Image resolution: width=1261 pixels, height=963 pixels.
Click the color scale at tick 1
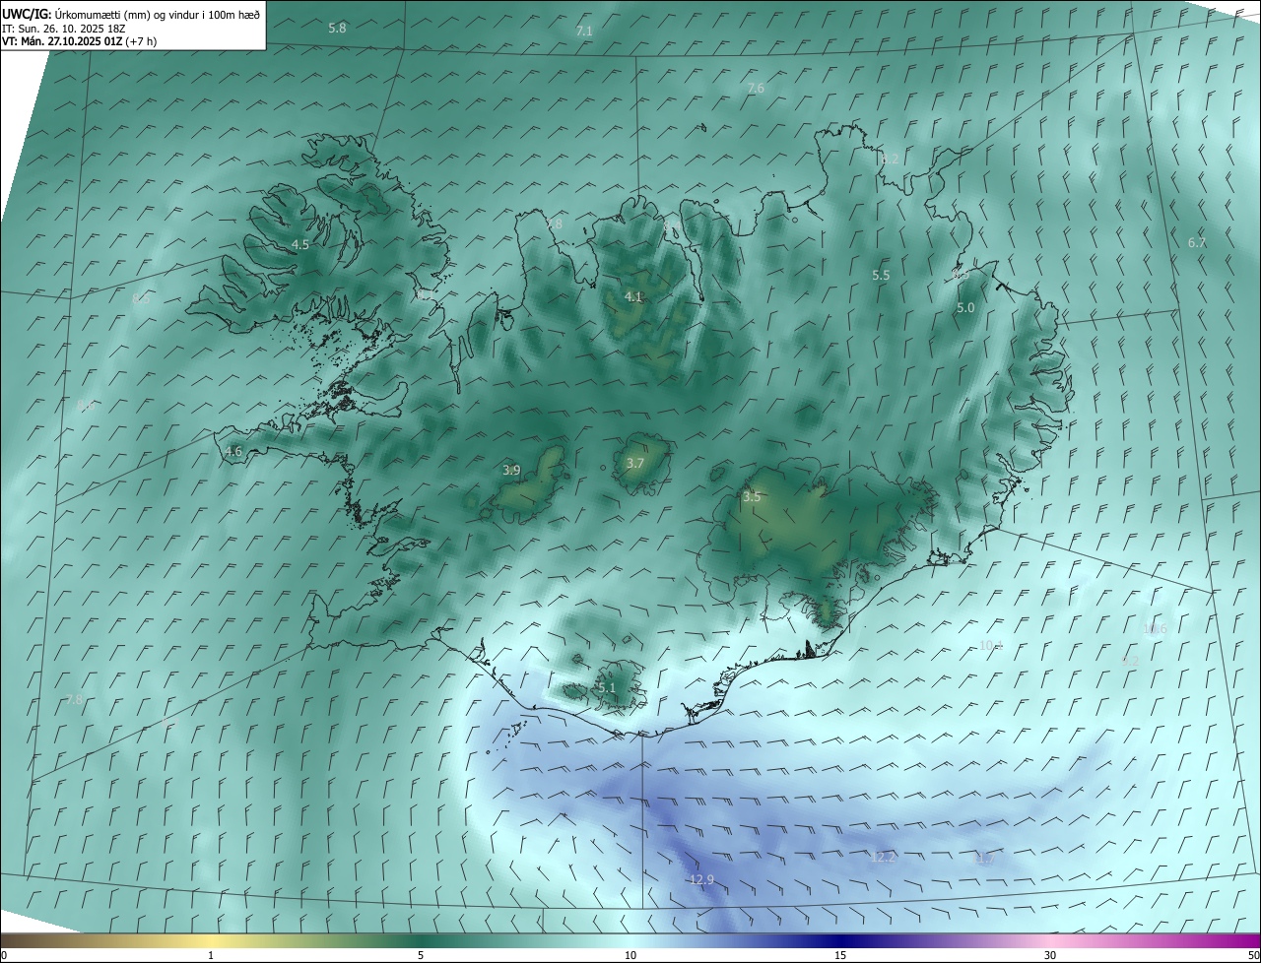click(x=211, y=955)
